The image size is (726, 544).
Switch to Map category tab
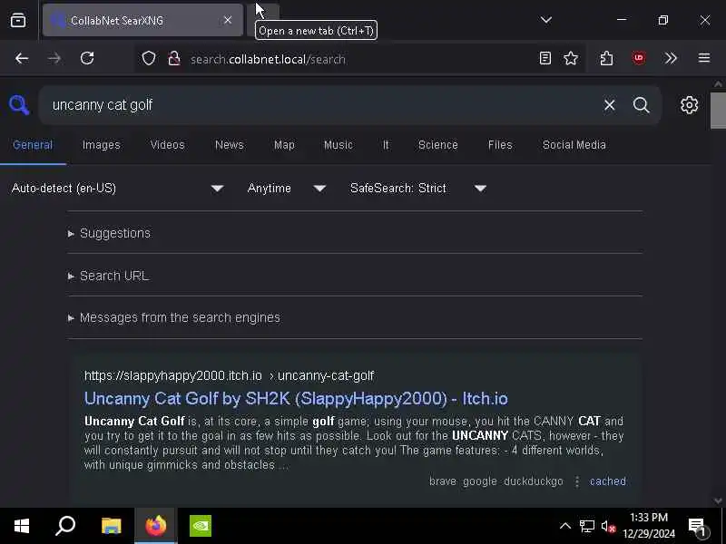click(284, 145)
